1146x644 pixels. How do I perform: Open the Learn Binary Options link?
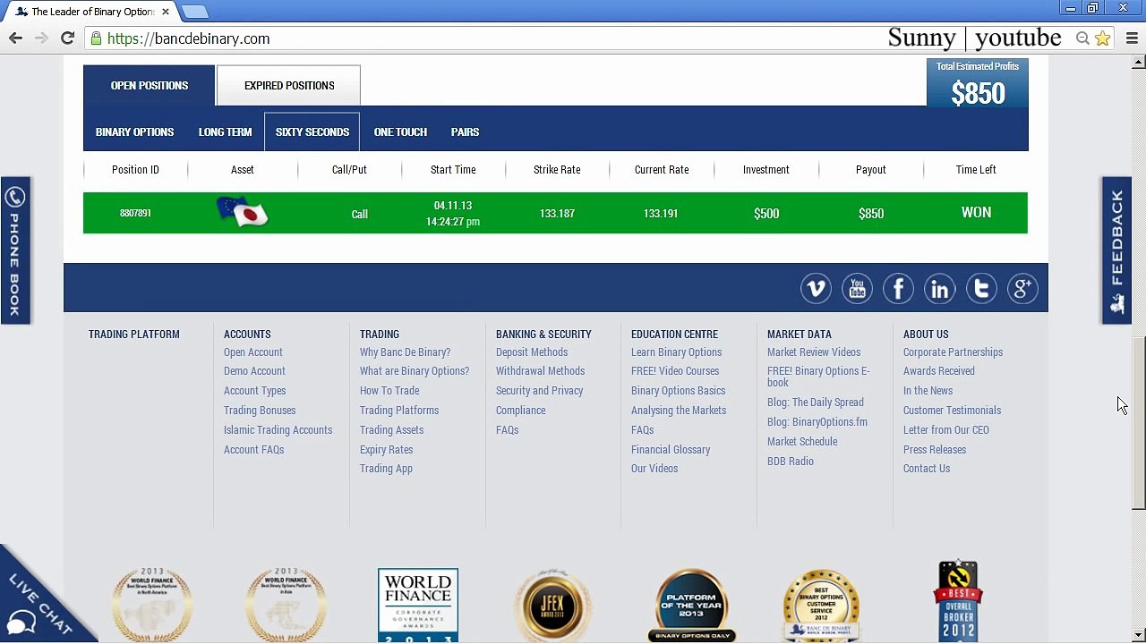676,352
